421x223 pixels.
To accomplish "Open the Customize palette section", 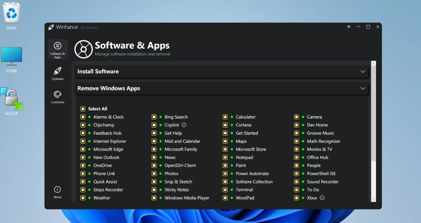I will tap(58, 96).
